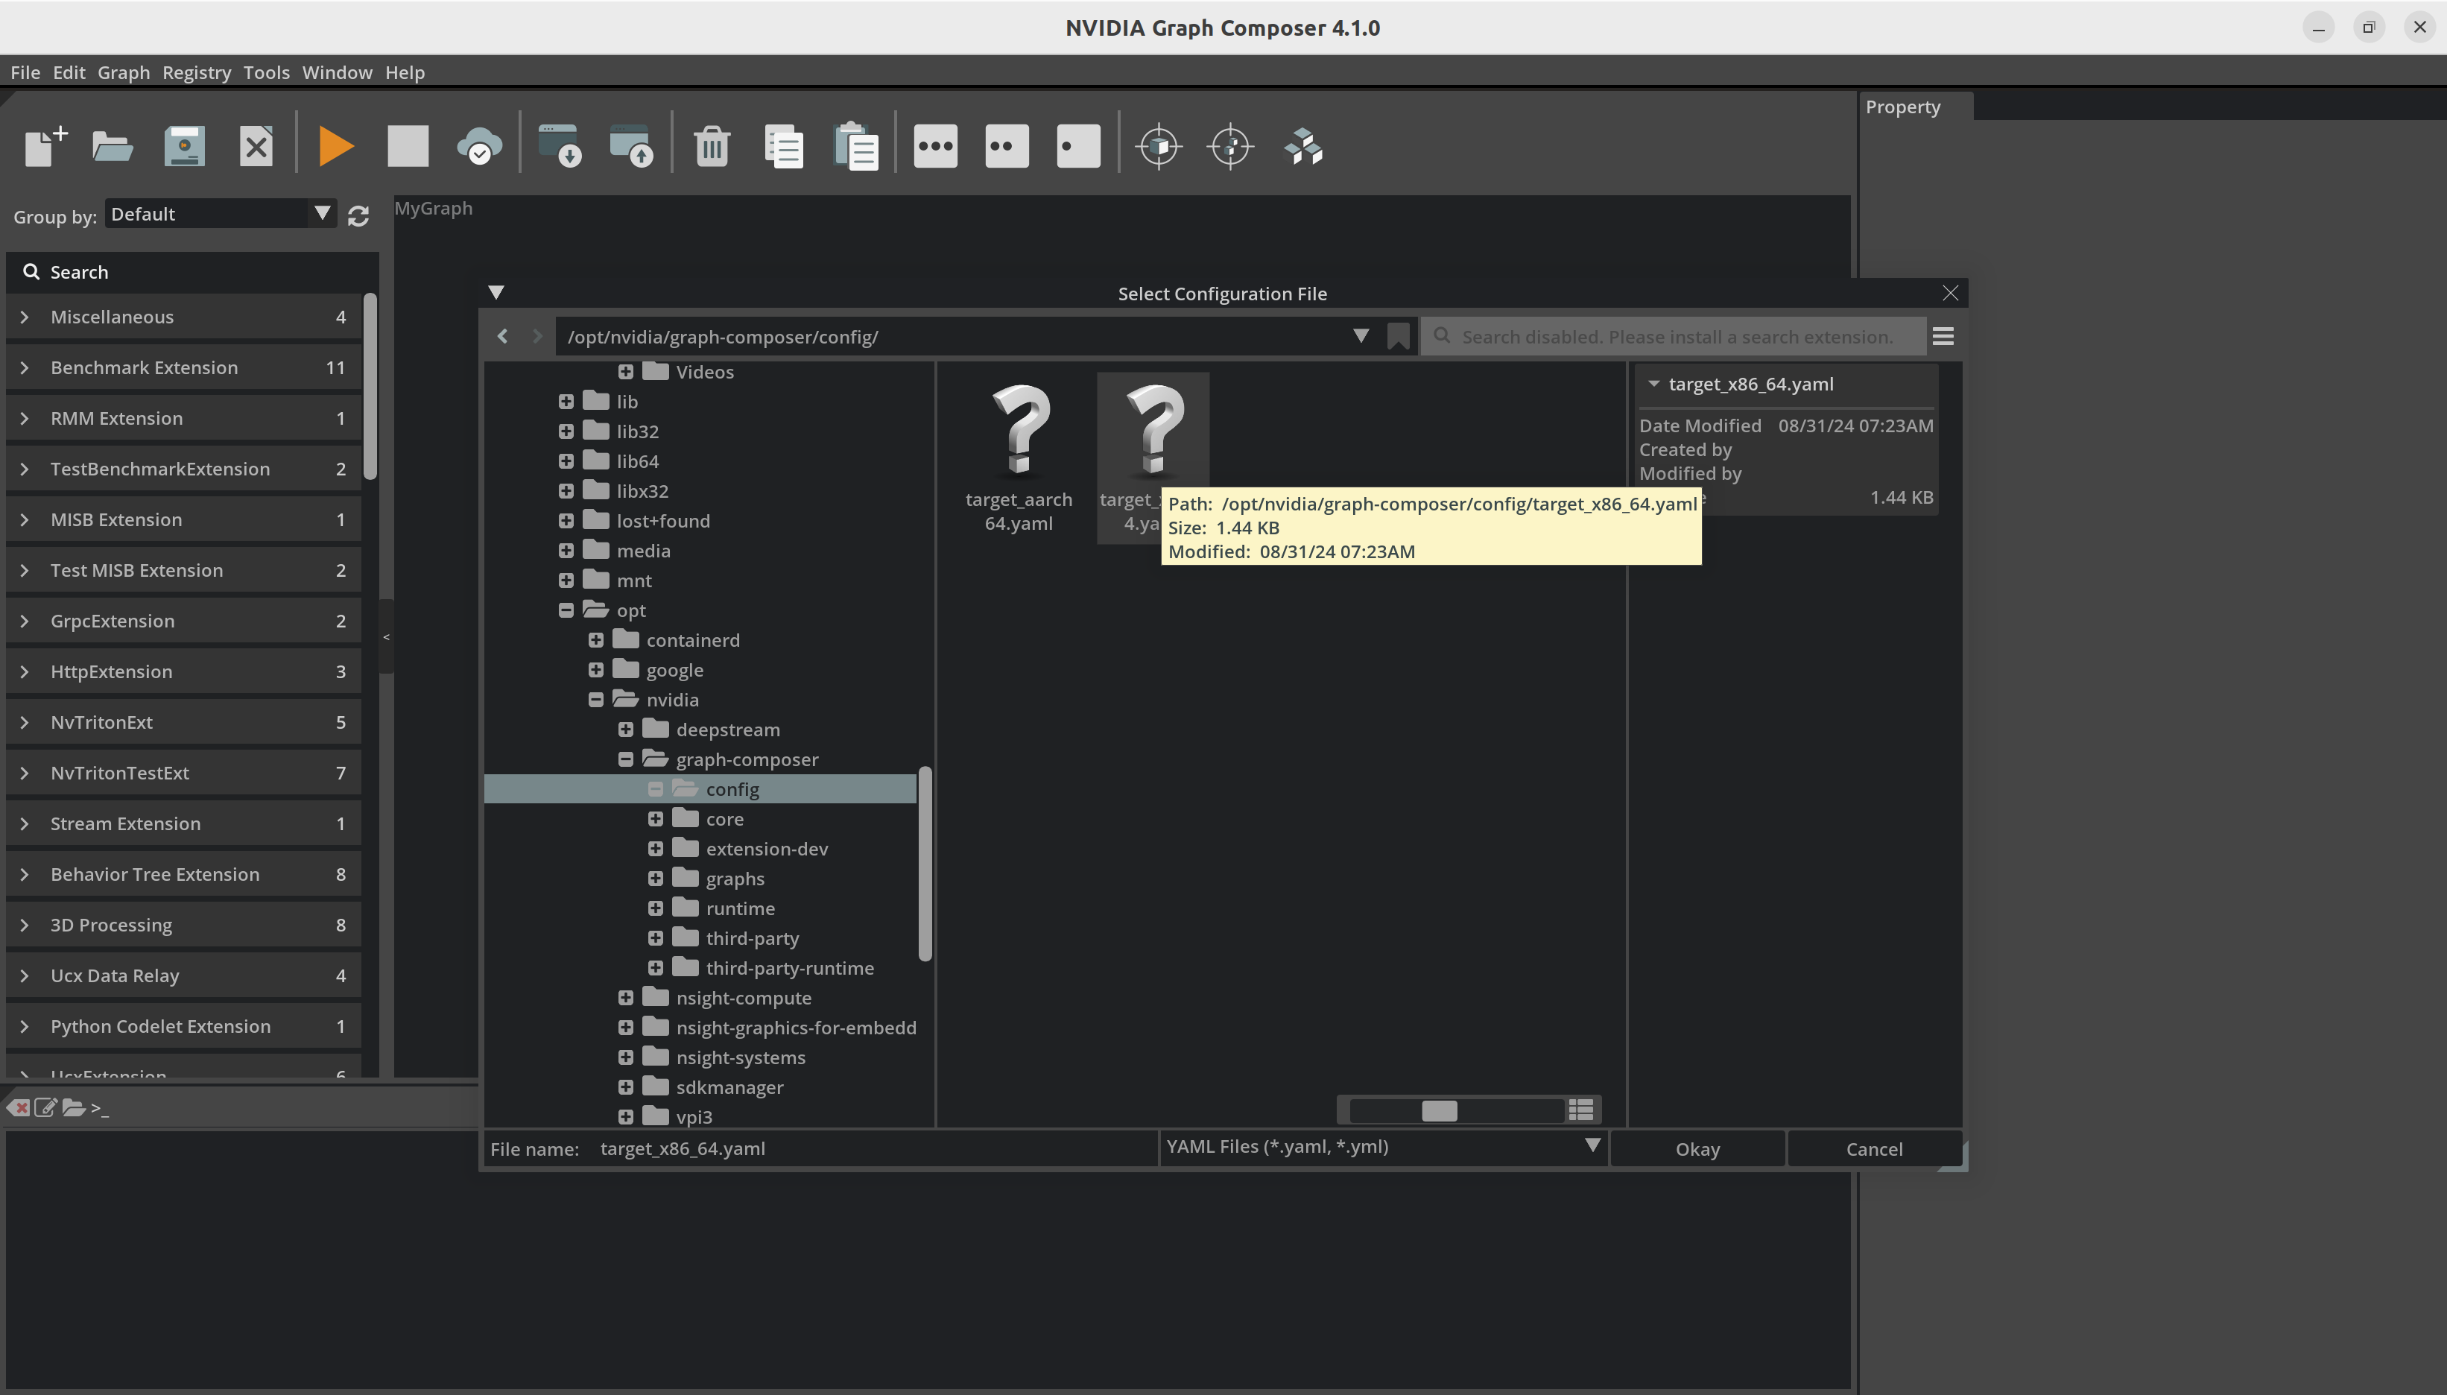Click the crosshair partial-circle toolbar icon
Screen dimensions: 2447x1395
coord(1231,147)
